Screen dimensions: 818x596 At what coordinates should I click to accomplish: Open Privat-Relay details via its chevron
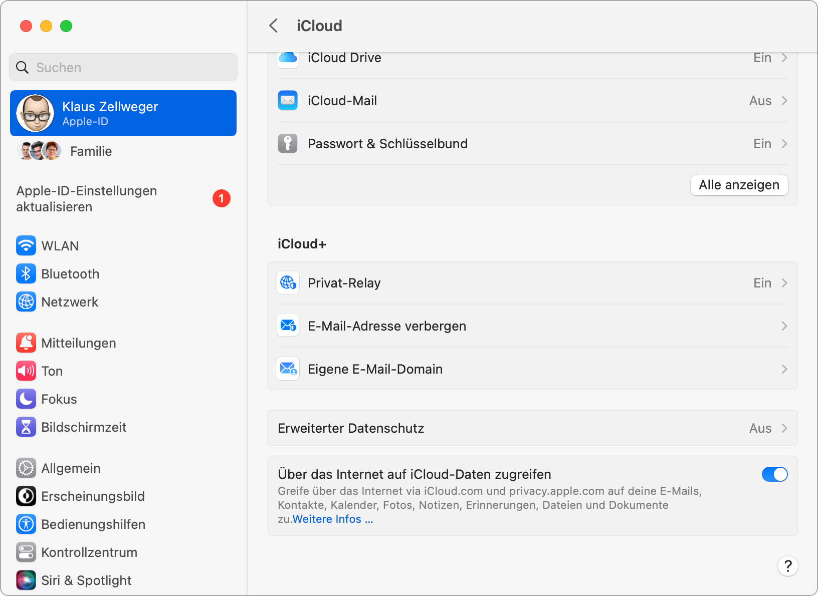(784, 283)
